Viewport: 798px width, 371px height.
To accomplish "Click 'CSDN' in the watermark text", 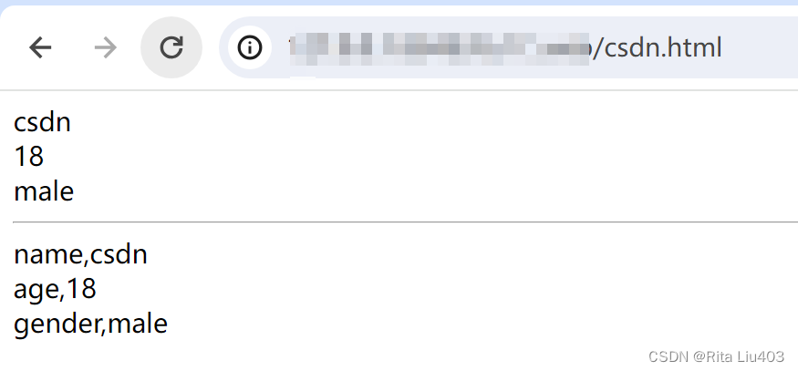I will point(668,356).
